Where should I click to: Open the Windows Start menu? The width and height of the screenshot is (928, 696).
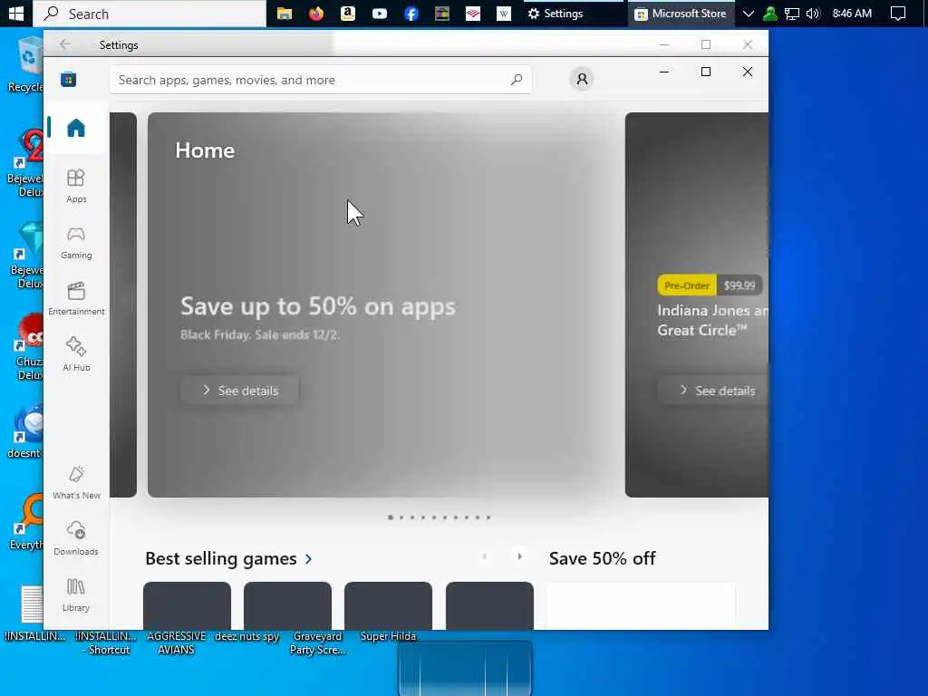(16, 13)
